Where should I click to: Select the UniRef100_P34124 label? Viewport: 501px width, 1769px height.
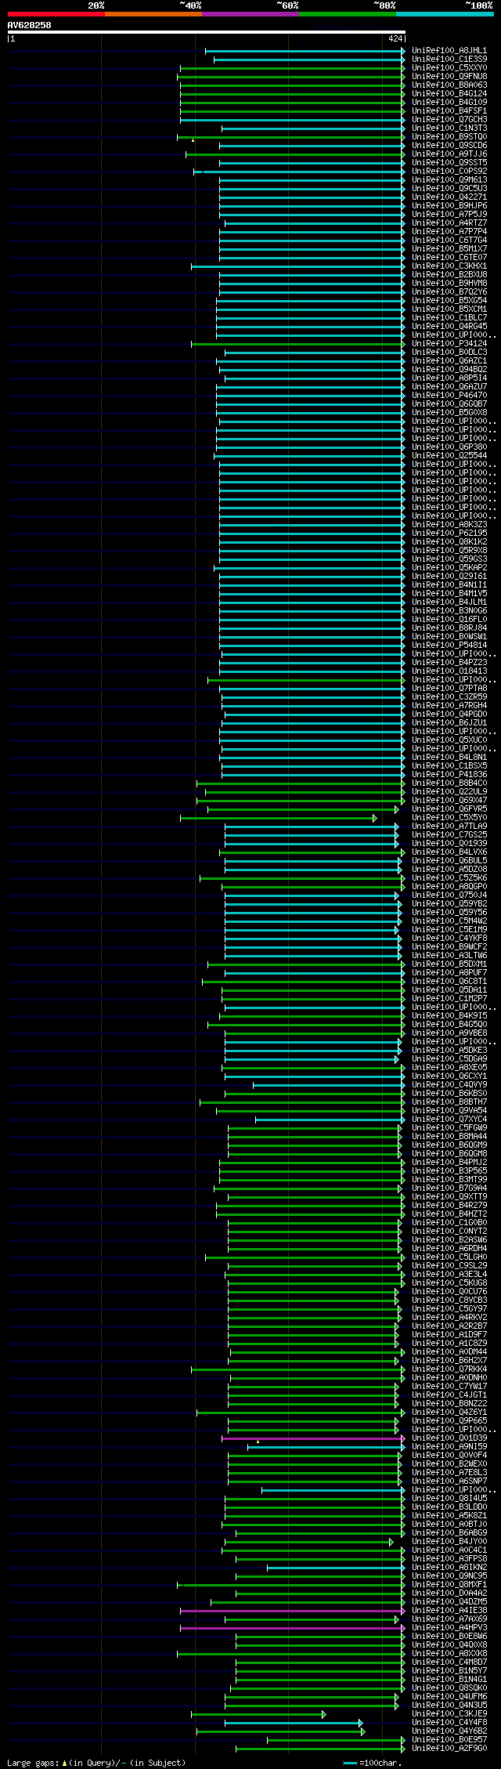[449, 343]
